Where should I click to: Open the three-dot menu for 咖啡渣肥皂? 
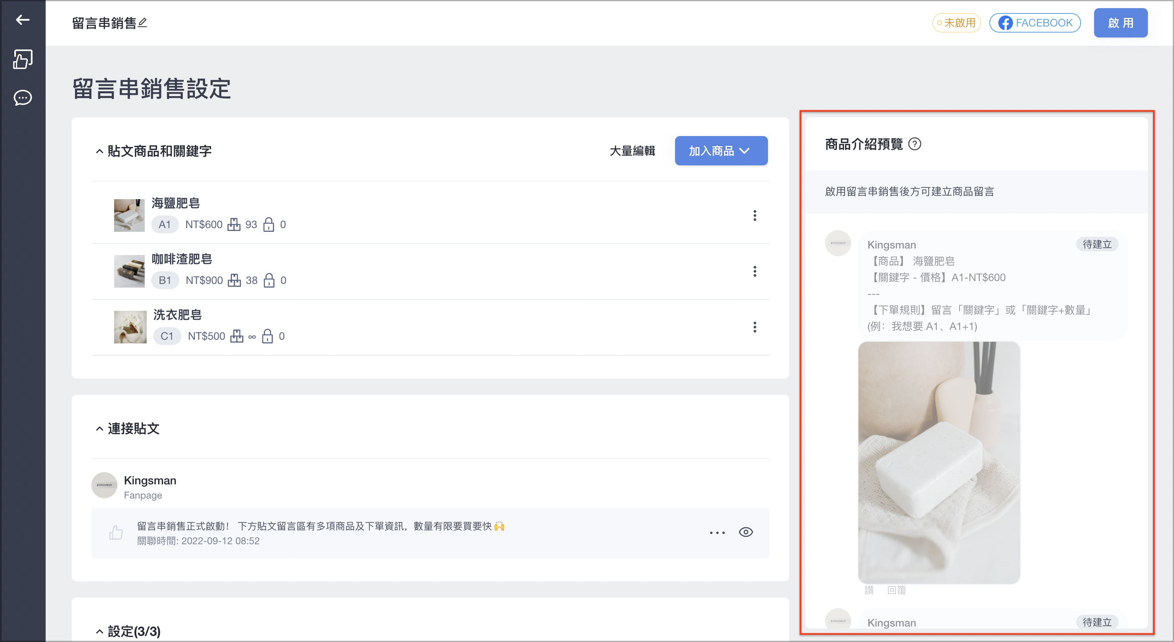755,271
